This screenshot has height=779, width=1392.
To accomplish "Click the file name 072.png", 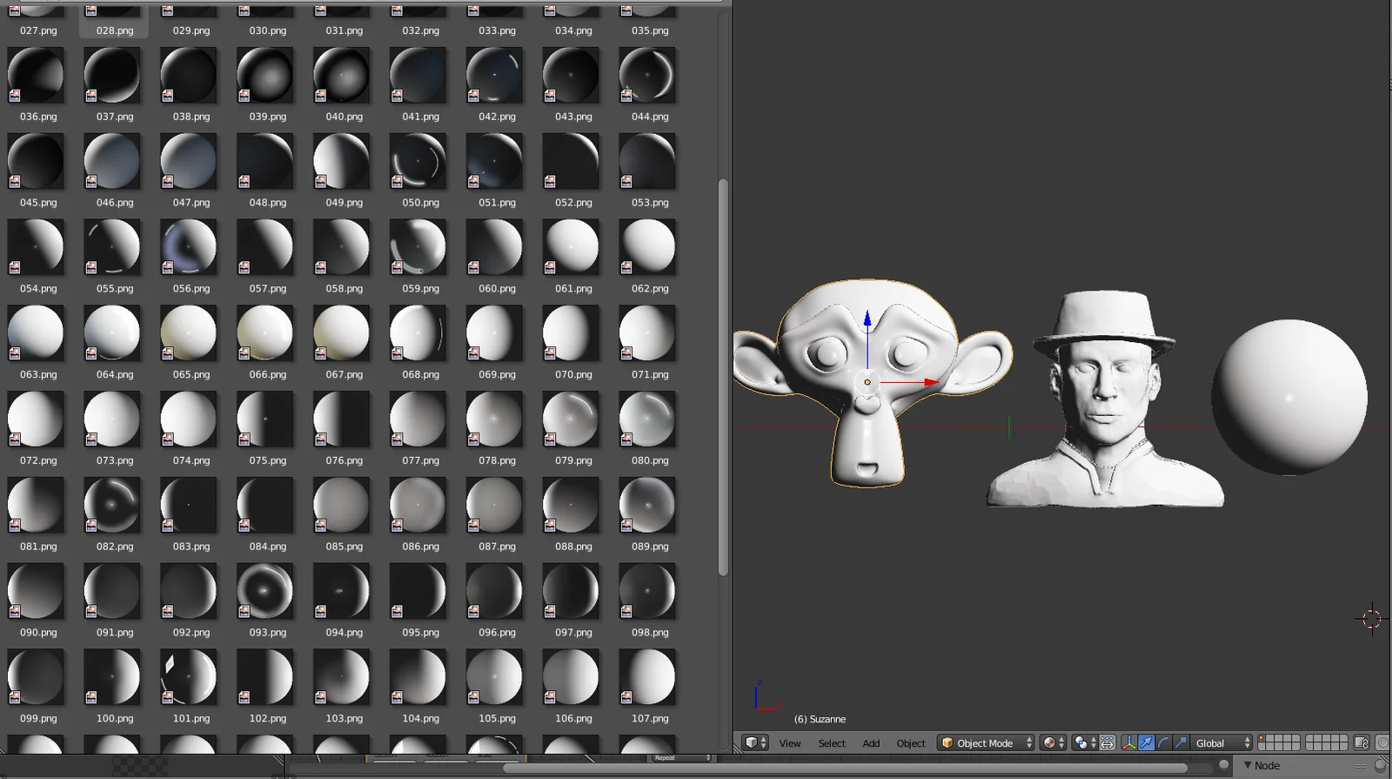I will [38, 461].
